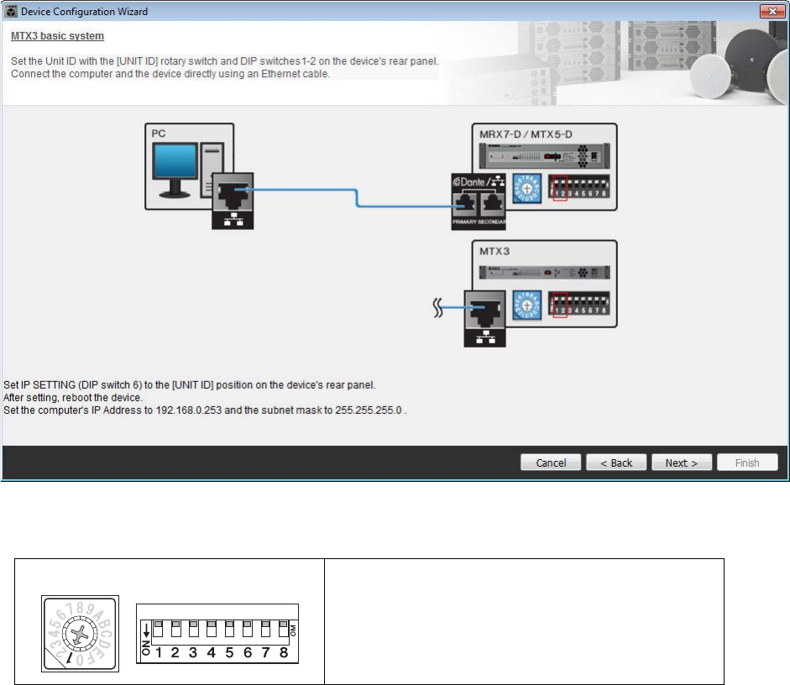Click DIP switch 7 in large diagram
The image size is (790, 685).
click(x=265, y=629)
